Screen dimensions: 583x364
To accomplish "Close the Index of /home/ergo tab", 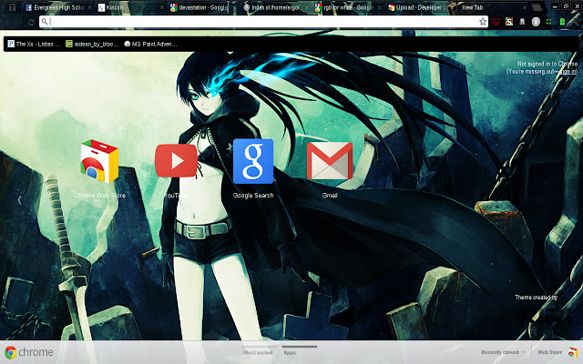I will click(306, 7).
